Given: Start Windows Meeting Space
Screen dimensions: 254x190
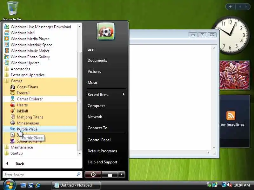Looking at the screenshot, I should (40, 45).
